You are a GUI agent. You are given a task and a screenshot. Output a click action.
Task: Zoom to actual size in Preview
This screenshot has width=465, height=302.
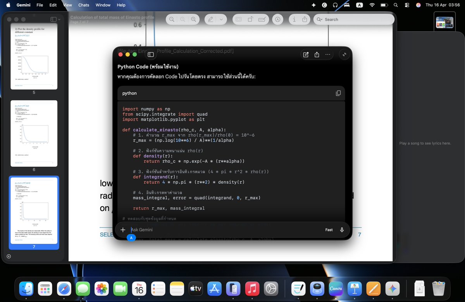pos(183,19)
